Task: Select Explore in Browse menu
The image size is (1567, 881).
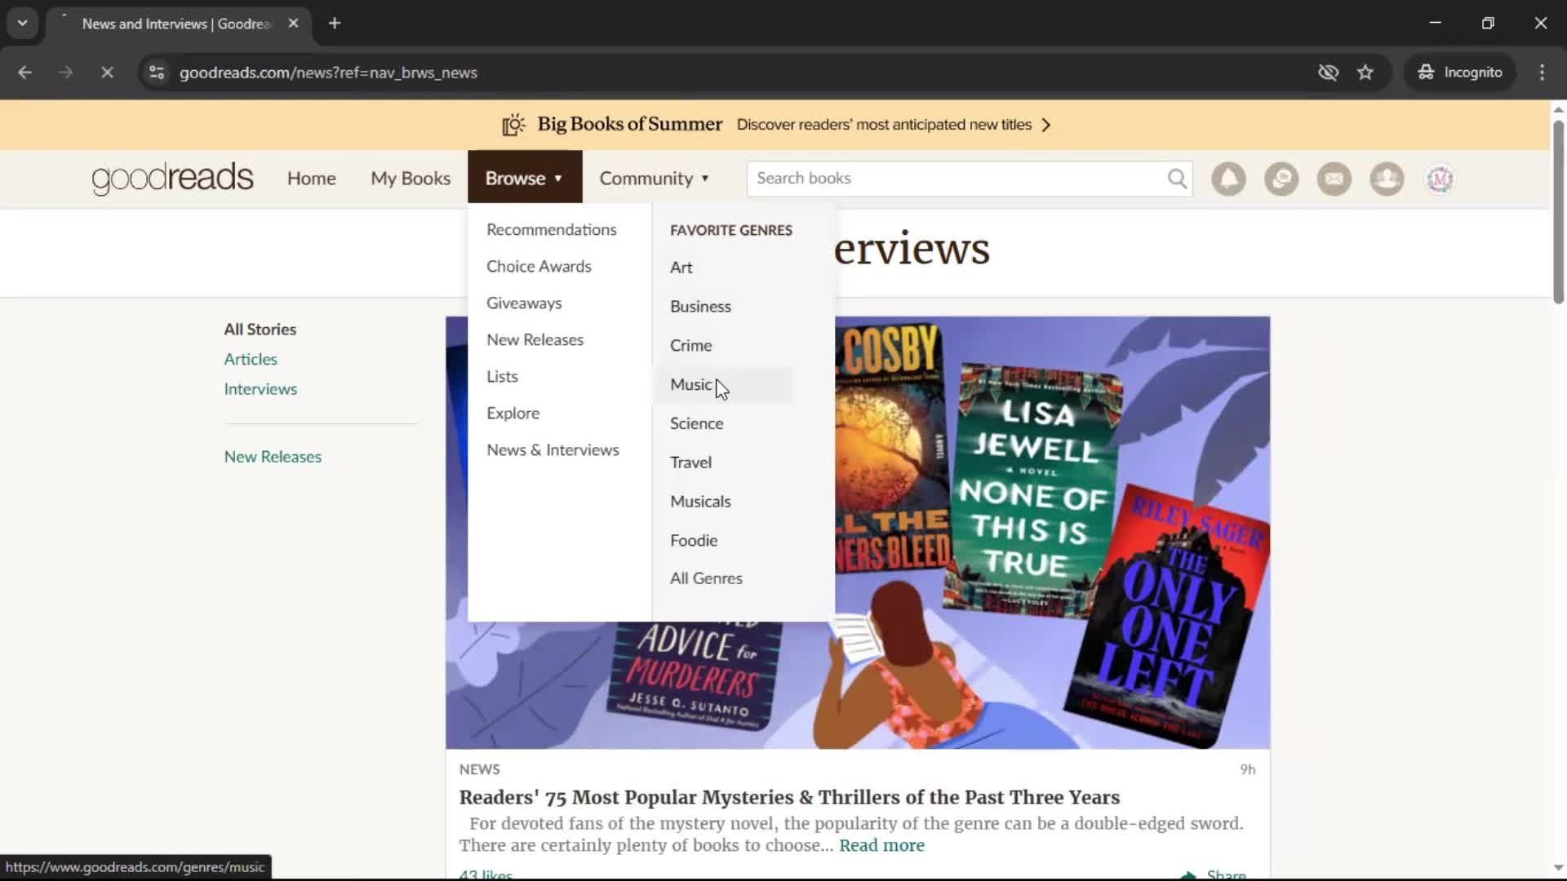Action: [x=513, y=413]
